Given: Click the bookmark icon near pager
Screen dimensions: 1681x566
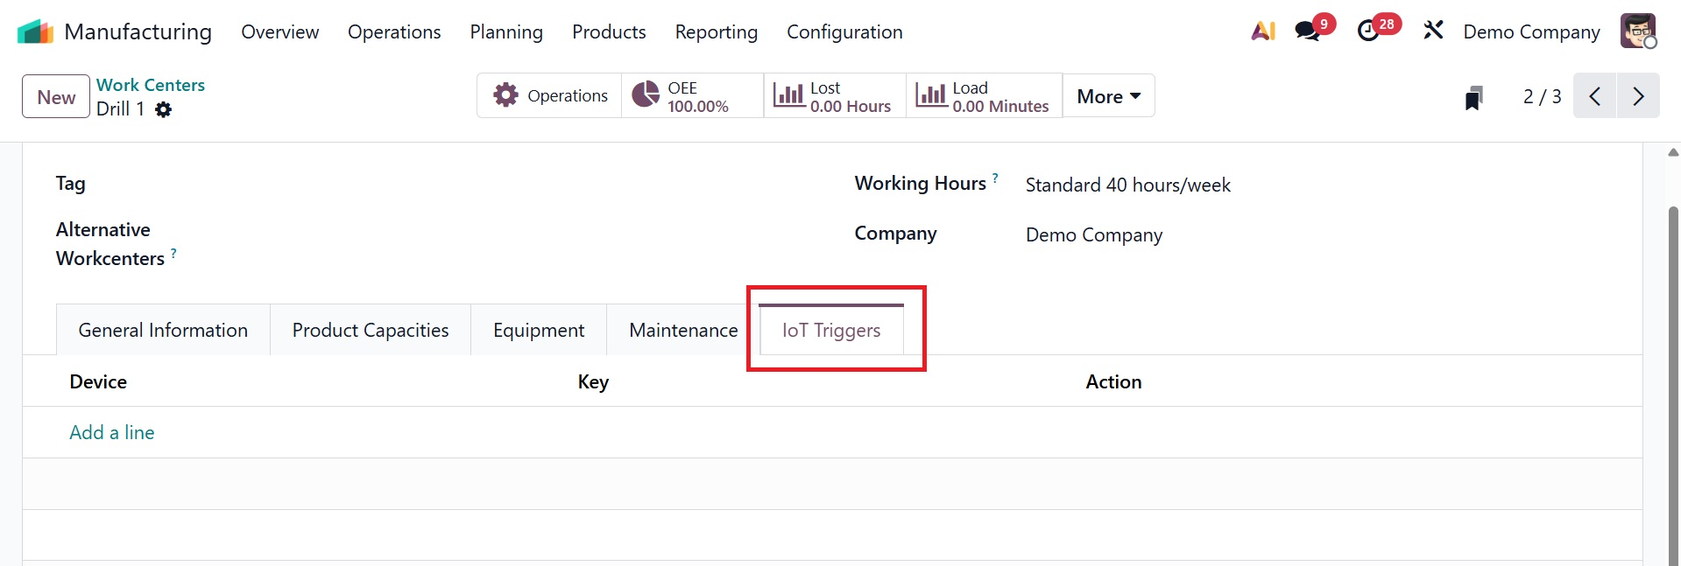Looking at the screenshot, I should tap(1473, 97).
